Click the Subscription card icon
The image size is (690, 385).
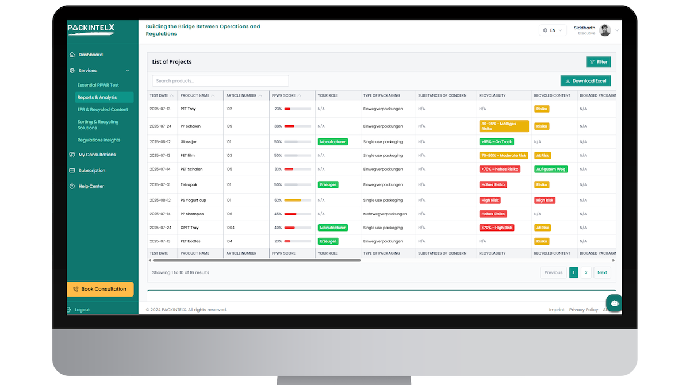pyautogui.click(x=72, y=171)
